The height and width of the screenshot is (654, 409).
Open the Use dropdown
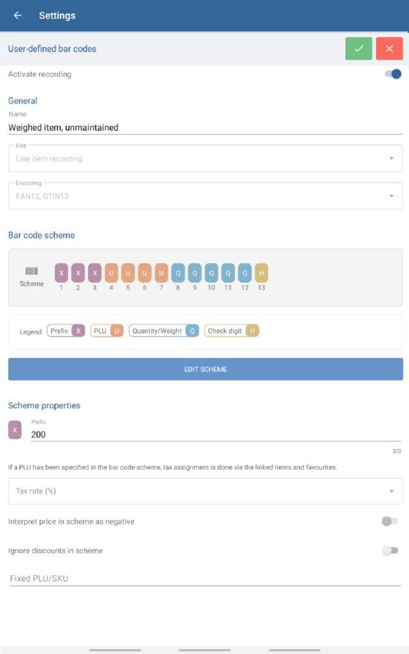click(x=205, y=158)
